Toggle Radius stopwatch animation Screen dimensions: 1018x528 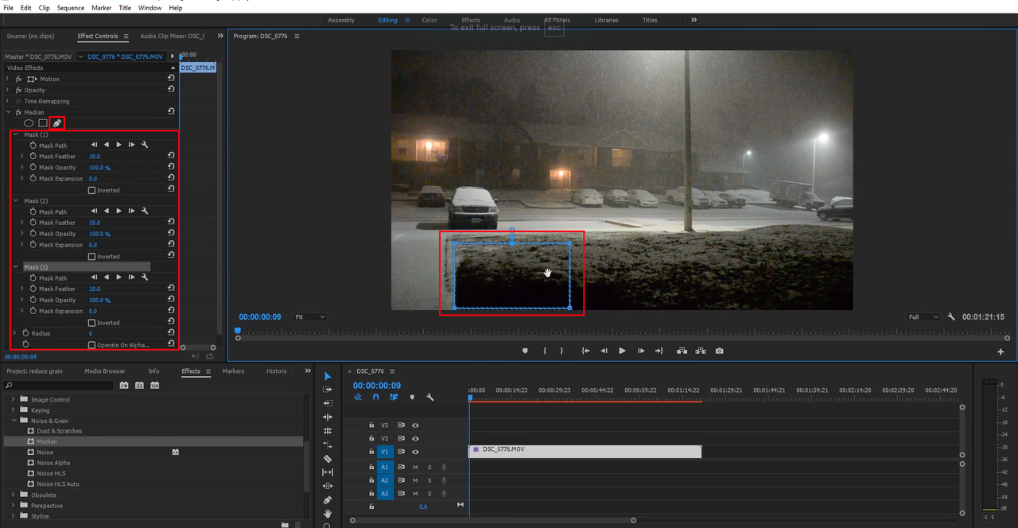coord(25,333)
